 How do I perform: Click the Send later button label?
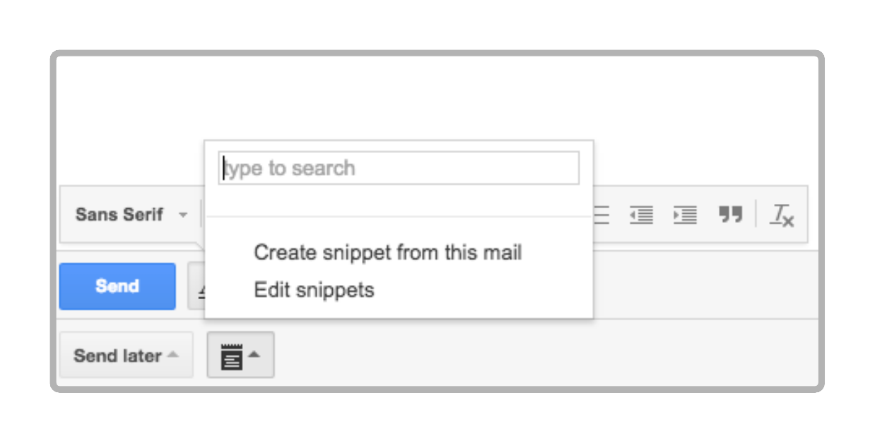(x=118, y=356)
